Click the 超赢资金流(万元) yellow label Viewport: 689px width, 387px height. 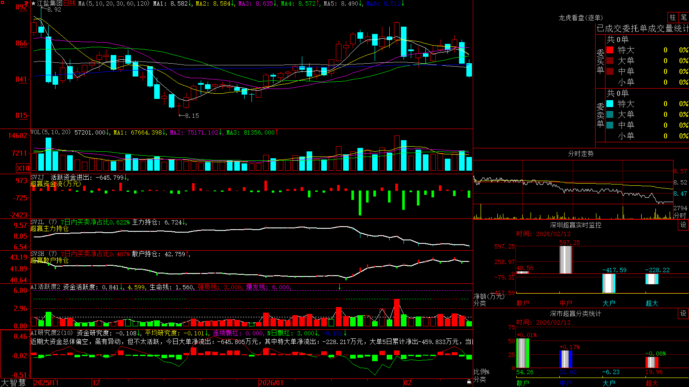[x=56, y=184]
